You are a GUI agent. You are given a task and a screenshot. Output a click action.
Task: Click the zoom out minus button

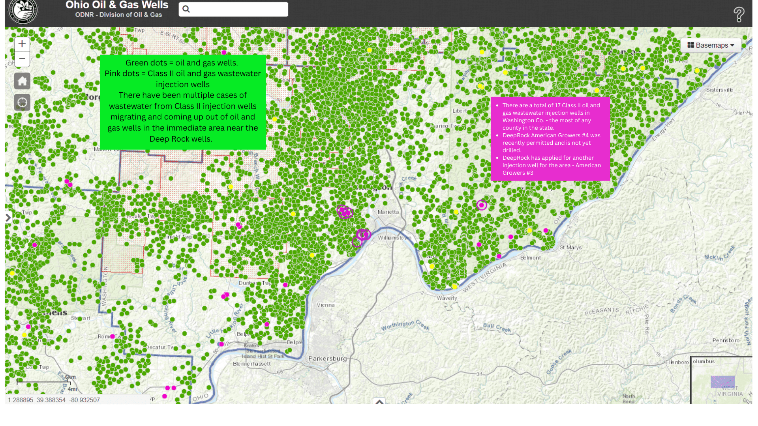tap(22, 59)
